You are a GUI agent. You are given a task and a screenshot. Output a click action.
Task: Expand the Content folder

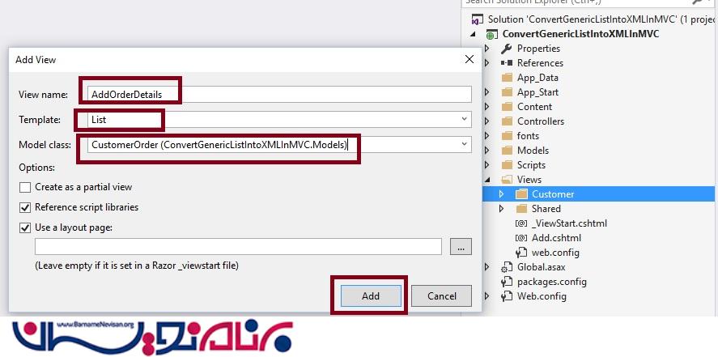[486, 107]
